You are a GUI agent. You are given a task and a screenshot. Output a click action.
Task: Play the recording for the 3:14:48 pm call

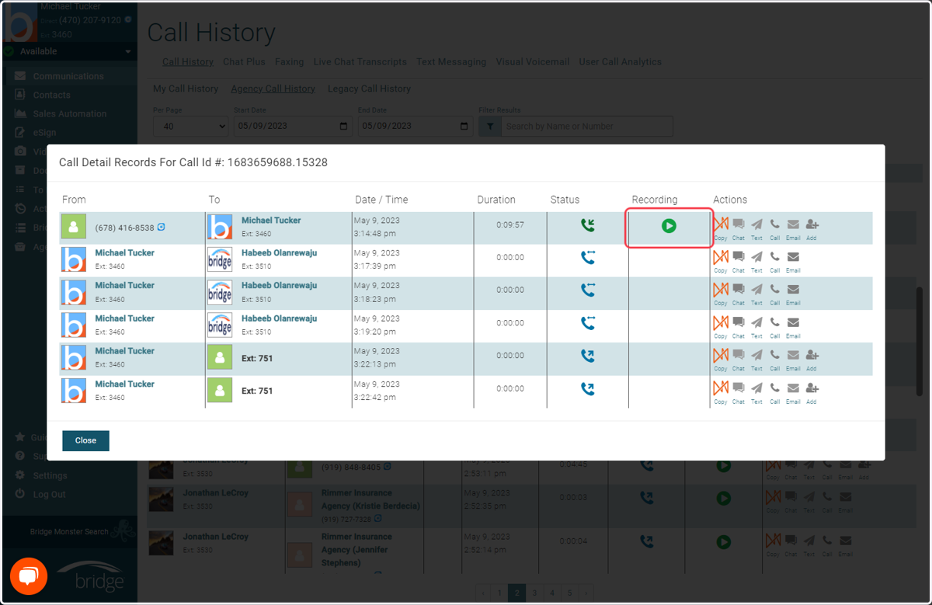[x=669, y=226]
